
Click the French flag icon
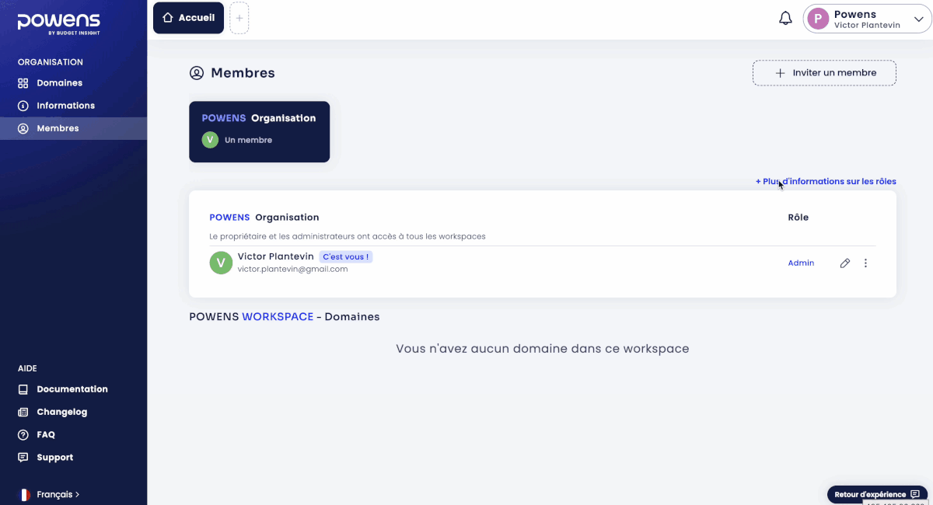24,494
